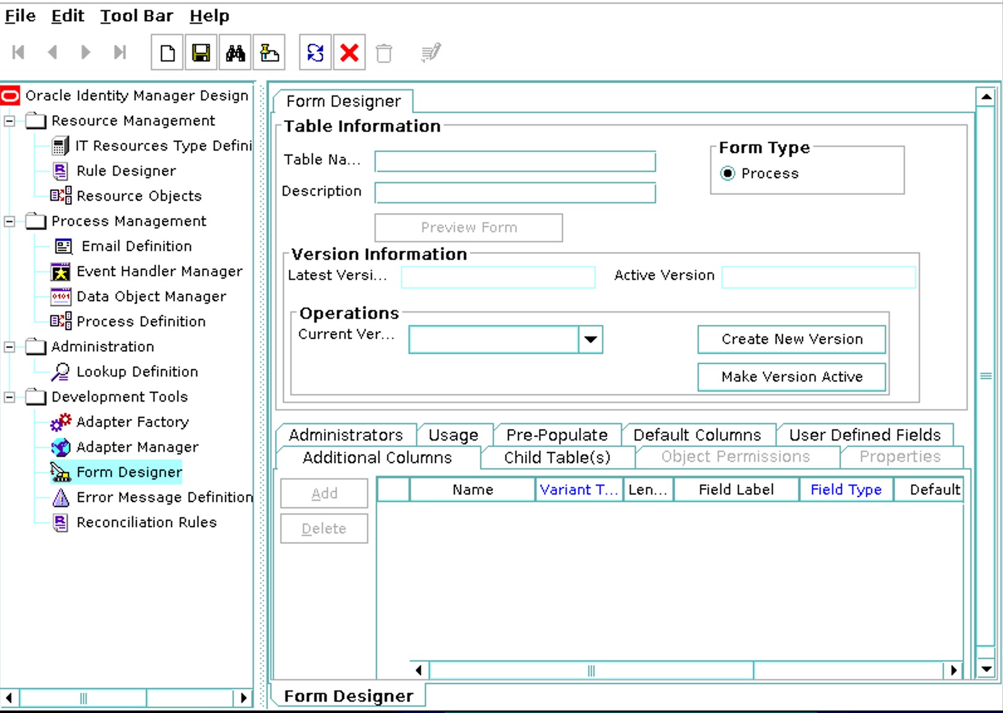
Task: Collapse the Administration folder
Action: [9, 346]
